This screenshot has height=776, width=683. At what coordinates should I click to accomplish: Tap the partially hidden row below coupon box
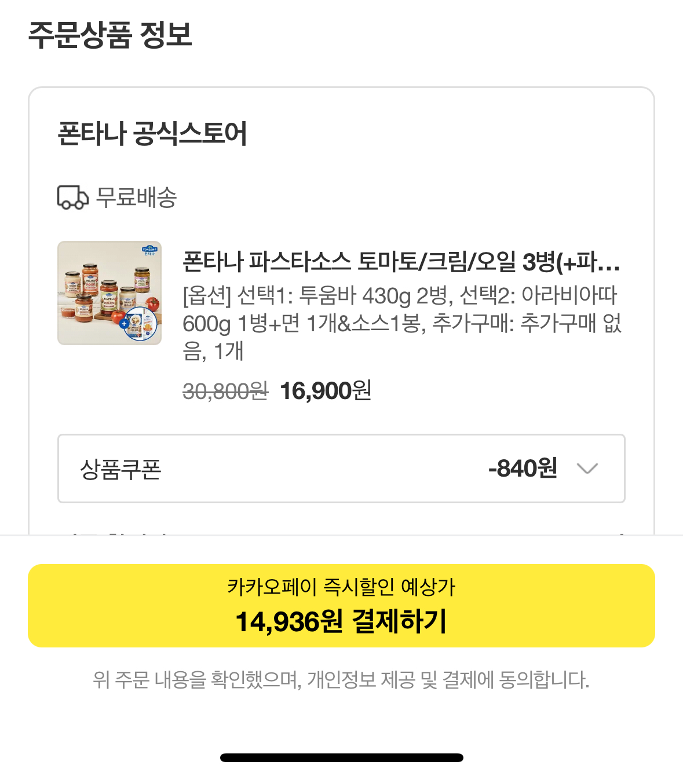coord(341,532)
